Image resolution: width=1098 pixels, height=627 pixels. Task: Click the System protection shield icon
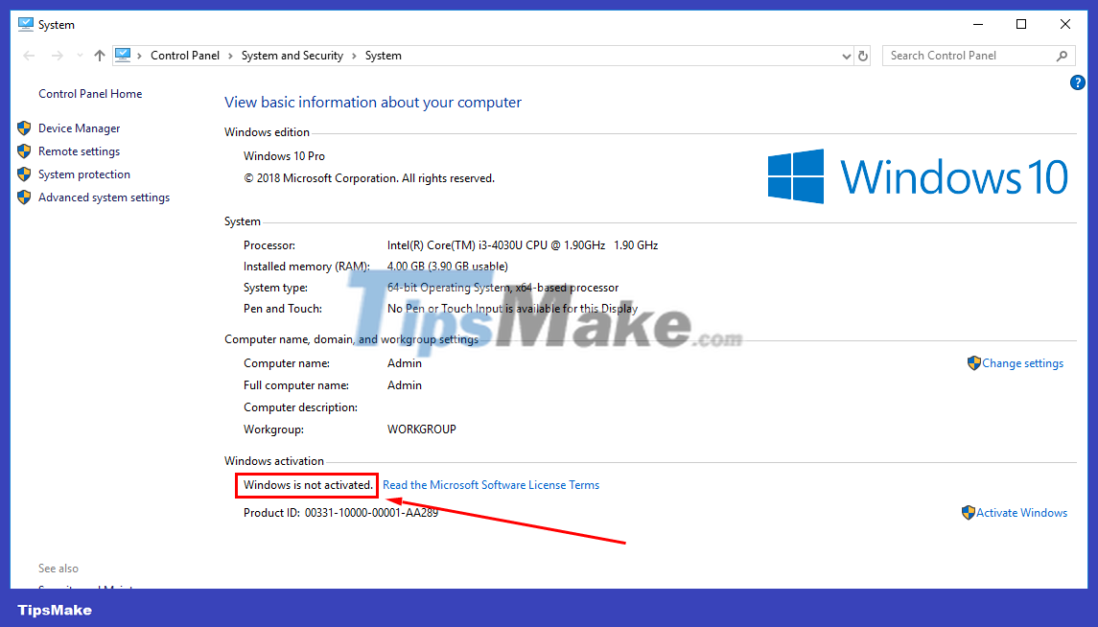[x=24, y=174]
